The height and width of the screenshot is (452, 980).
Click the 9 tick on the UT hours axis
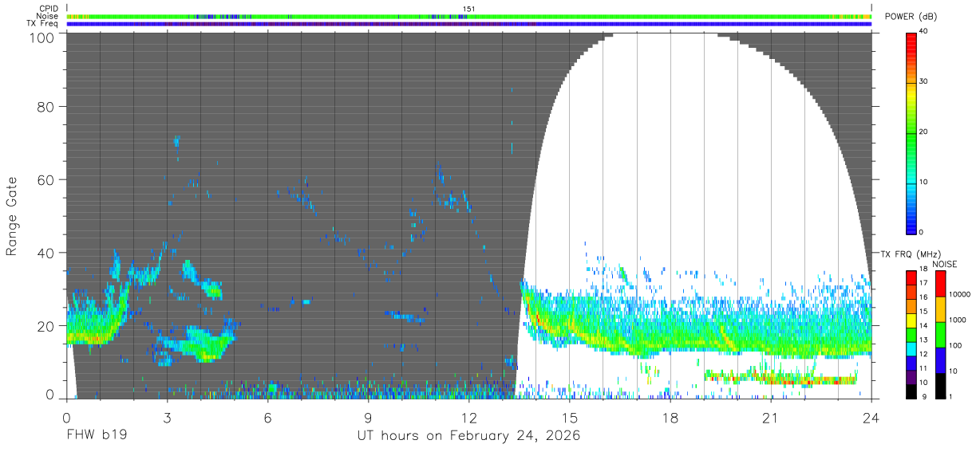coord(368,418)
